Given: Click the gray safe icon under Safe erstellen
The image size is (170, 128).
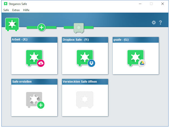Looking at the screenshot, I should pyautogui.click(x=34, y=100).
